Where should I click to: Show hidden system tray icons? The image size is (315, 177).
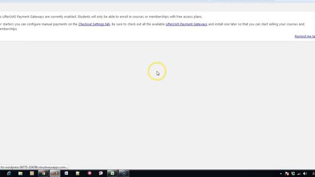point(281,174)
